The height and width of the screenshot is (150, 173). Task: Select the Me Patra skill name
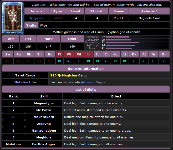[x=44, y=110]
